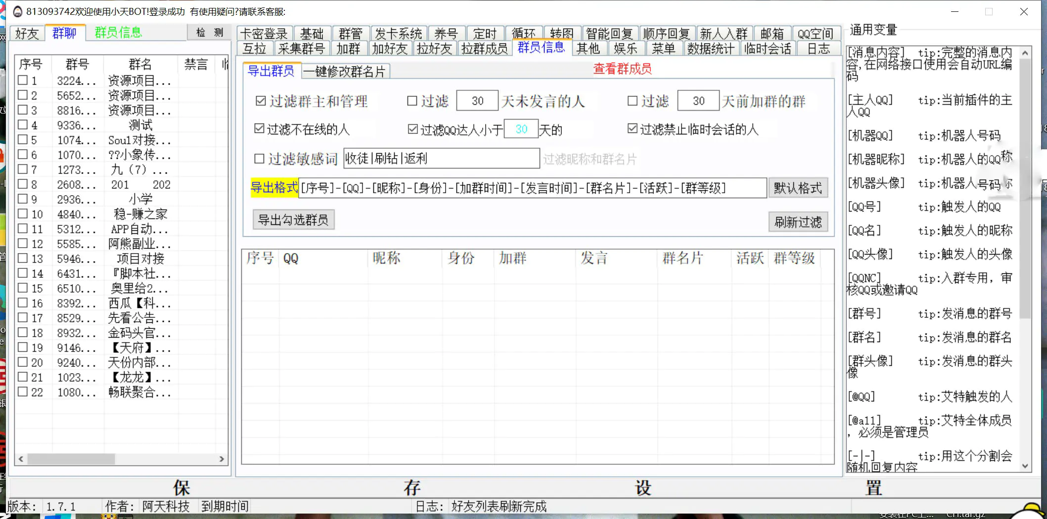Screen dimensions: 1047x519
Task: Click the left scroll arrow of group list
Action: point(21,459)
